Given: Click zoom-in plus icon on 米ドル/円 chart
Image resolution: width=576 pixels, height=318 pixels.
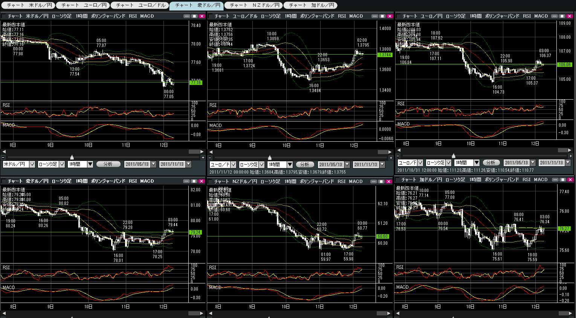Looking at the screenshot, I should point(203,157).
